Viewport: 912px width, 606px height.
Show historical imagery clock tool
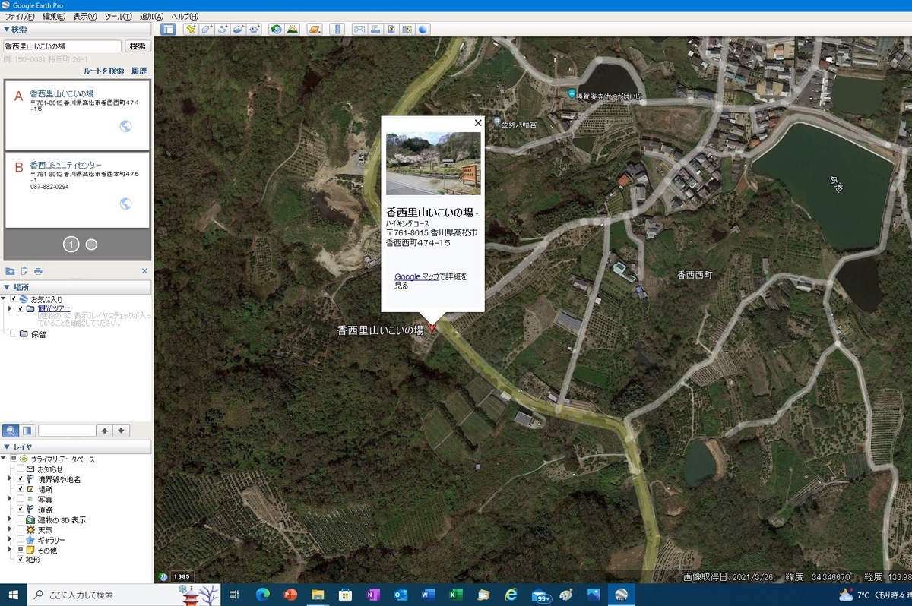[x=276, y=30]
